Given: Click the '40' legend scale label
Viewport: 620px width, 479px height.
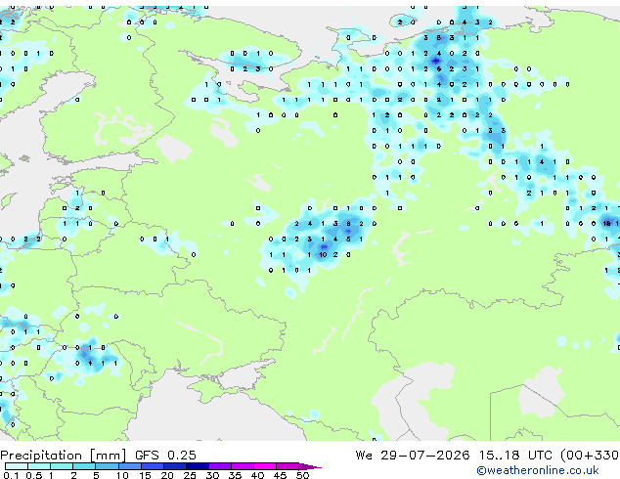Looking at the screenshot, I should [x=257, y=475].
